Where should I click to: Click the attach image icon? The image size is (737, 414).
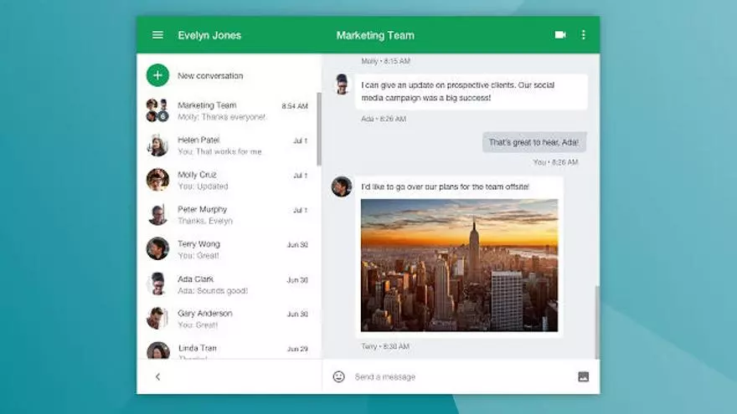coord(583,376)
